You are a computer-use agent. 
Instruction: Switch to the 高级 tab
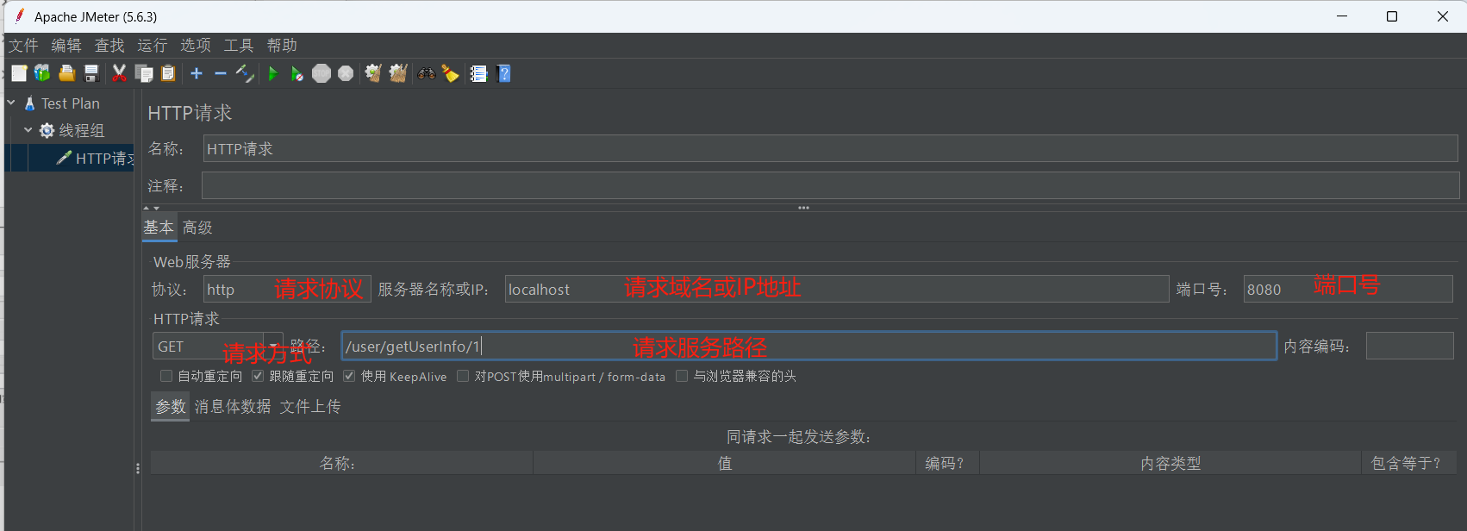(x=197, y=228)
